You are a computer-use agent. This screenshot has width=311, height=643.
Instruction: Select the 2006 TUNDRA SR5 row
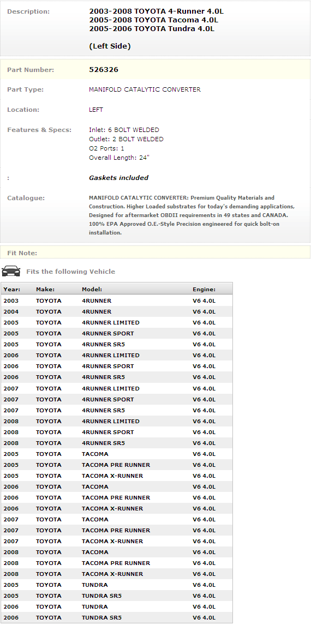pyautogui.click(x=117, y=617)
